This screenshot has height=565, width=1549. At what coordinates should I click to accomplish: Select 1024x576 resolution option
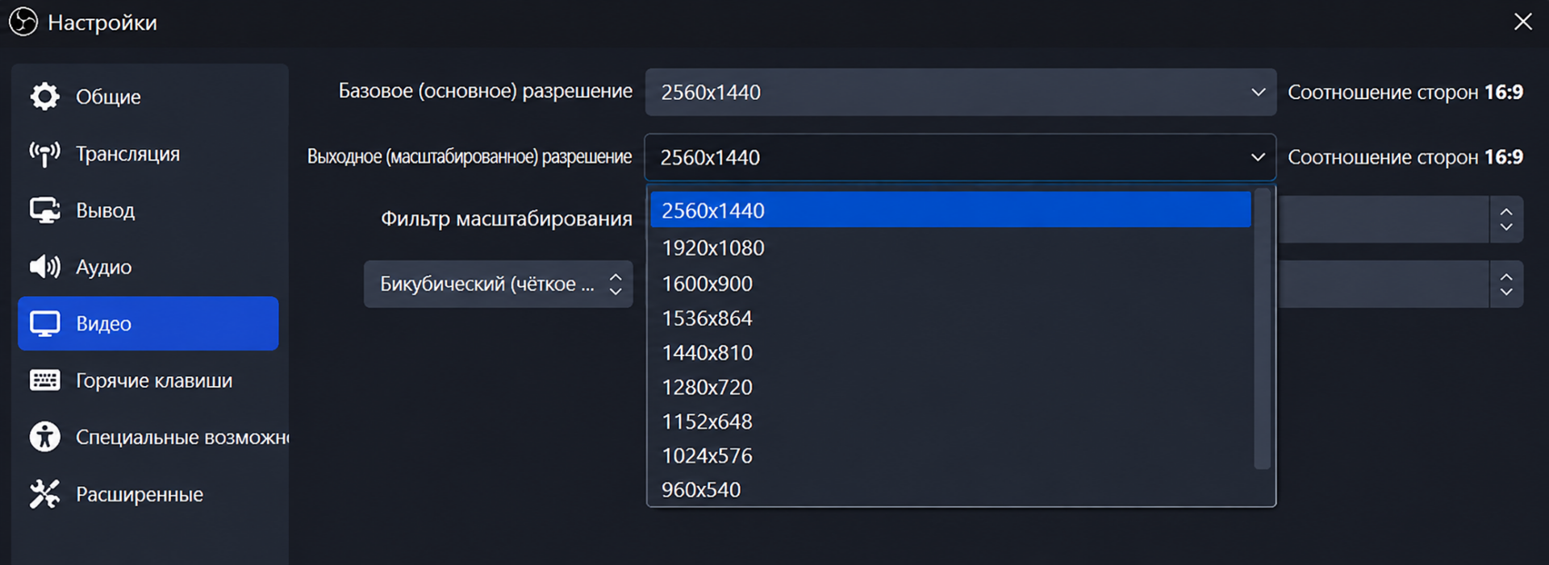pos(950,455)
